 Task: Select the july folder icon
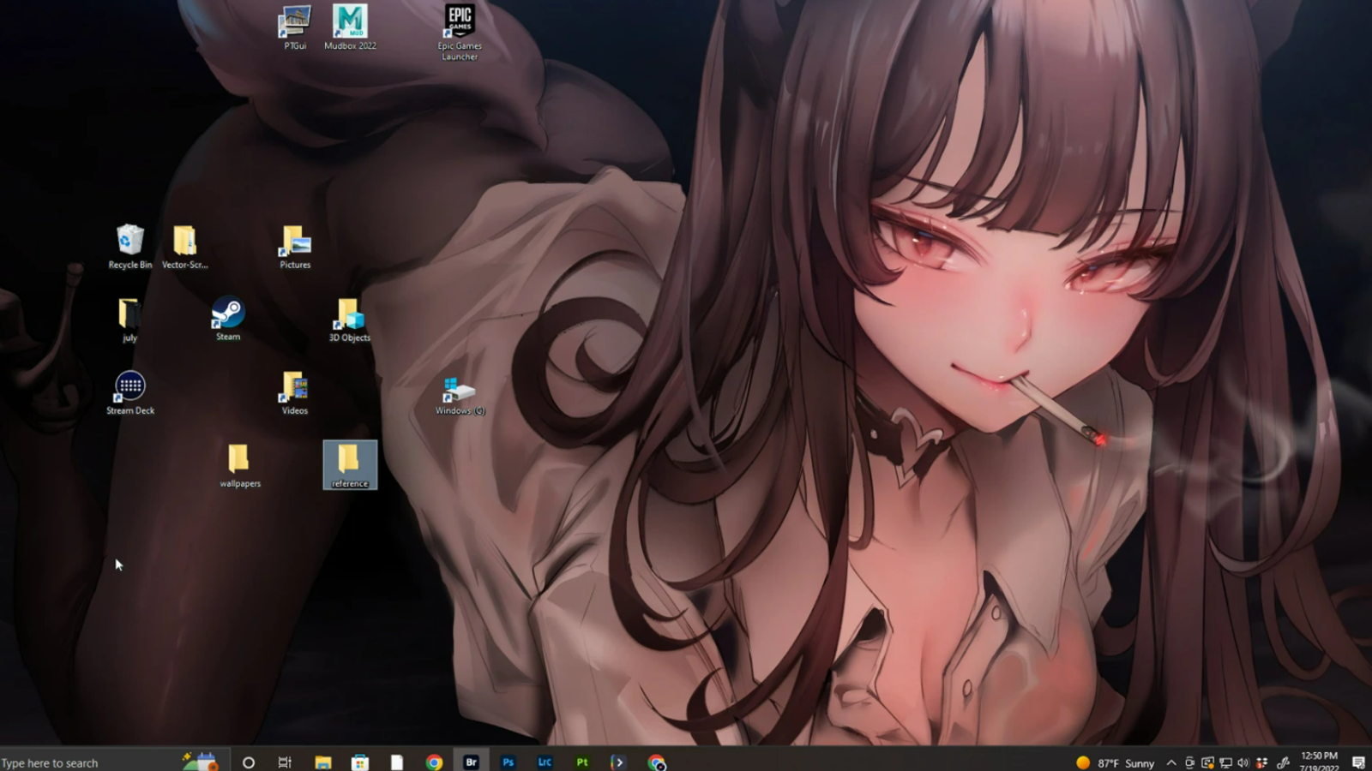click(129, 320)
